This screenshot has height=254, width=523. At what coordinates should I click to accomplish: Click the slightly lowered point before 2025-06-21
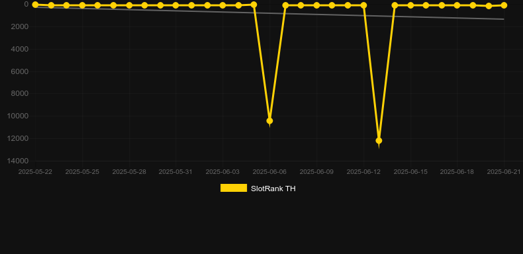(x=489, y=6)
